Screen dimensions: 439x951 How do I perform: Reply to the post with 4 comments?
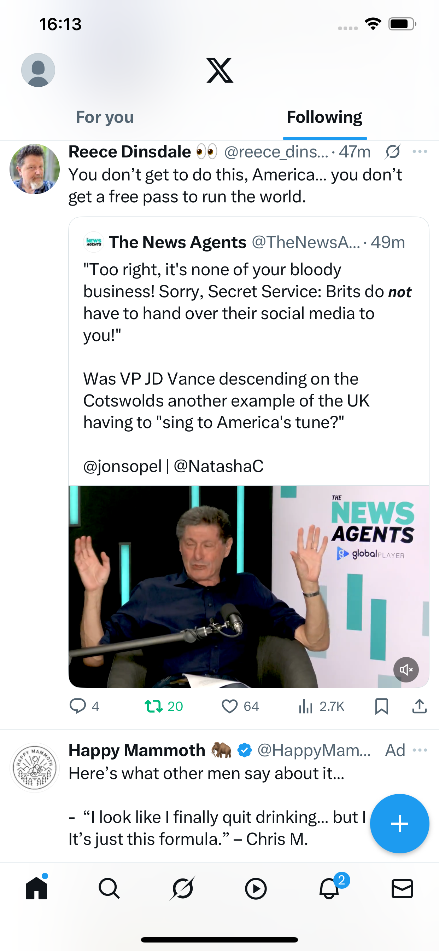(x=84, y=706)
